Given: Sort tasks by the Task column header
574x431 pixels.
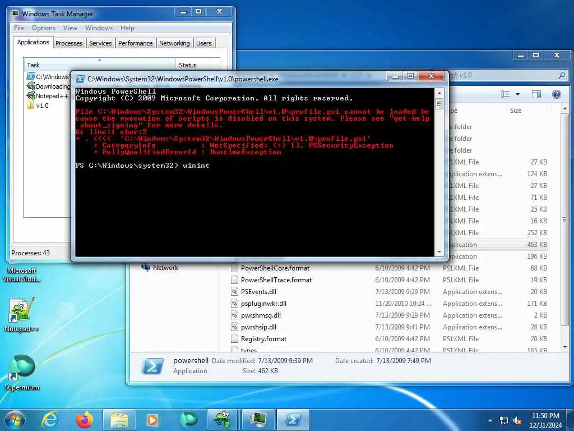Looking at the screenshot, I should tap(99, 65).
